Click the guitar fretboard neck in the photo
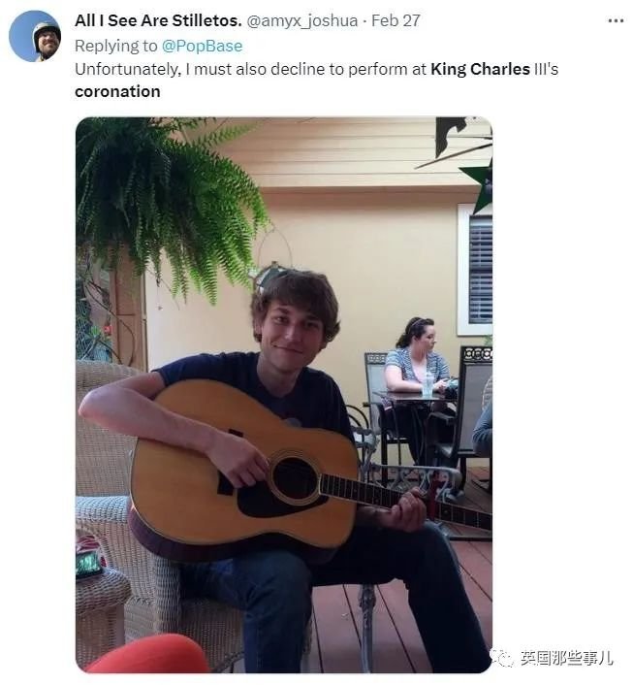Image resolution: width=633 pixels, height=685 pixels. [406, 501]
